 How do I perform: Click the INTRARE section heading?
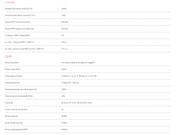pos(10,2)
